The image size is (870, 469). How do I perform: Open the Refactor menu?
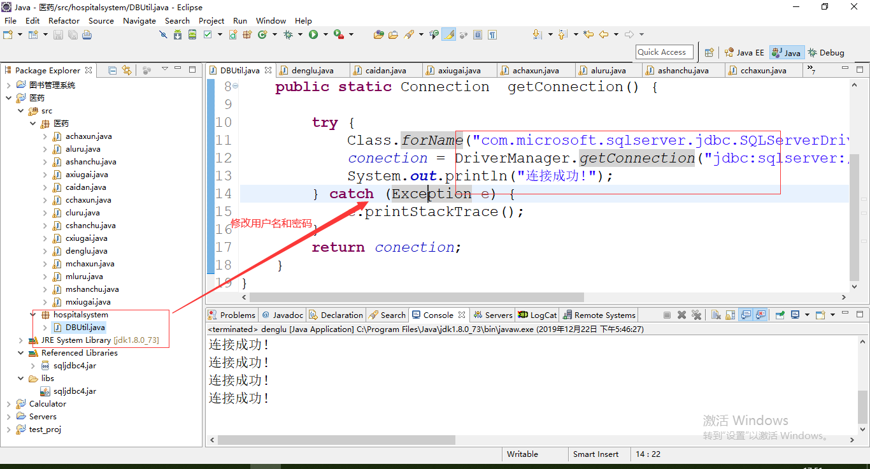(64, 20)
